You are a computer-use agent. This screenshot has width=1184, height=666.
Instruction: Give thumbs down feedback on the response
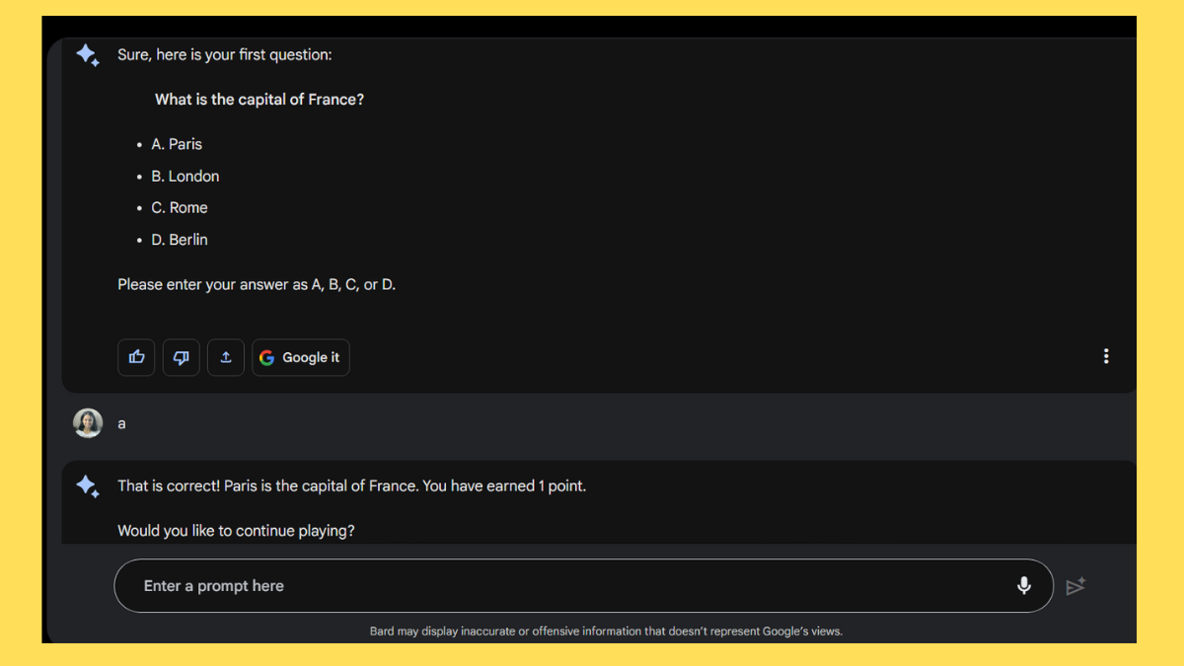(181, 357)
